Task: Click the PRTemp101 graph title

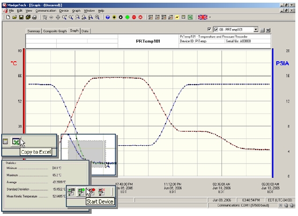Action: pos(148,41)
